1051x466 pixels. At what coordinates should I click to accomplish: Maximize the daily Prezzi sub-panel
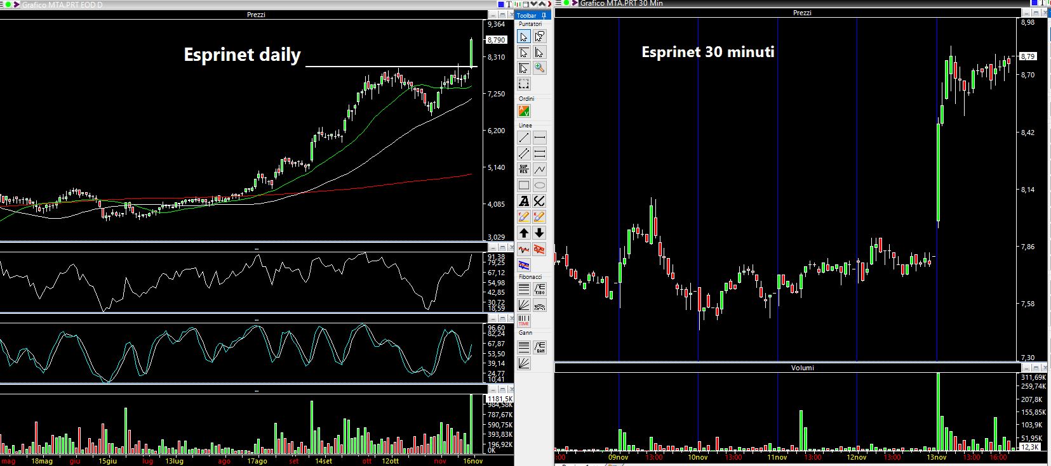pyautogui.click(x=502, y=15)
